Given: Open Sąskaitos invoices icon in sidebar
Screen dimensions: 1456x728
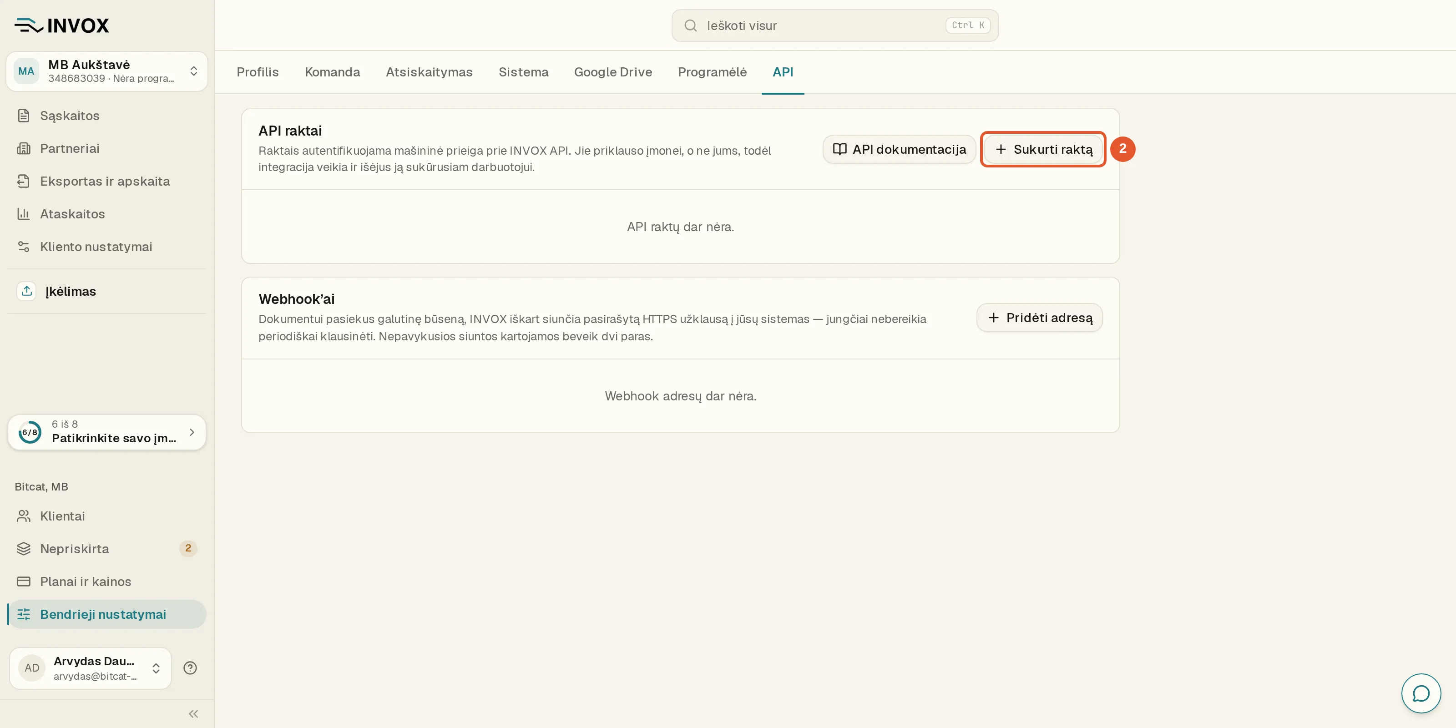Looking at the screenshot, I should click(x=23, y=115).
